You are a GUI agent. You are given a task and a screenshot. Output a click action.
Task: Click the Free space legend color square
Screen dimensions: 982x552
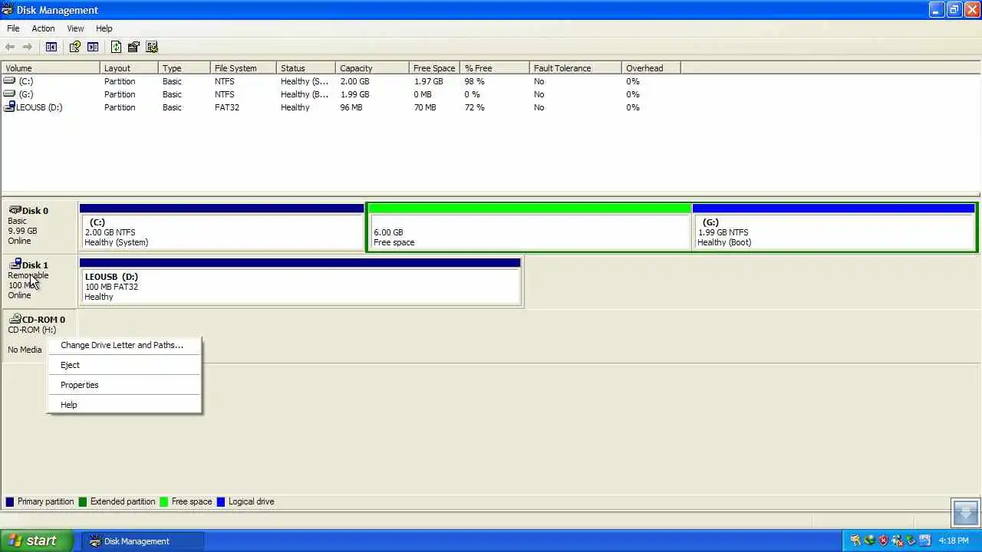tap(164, 501)
